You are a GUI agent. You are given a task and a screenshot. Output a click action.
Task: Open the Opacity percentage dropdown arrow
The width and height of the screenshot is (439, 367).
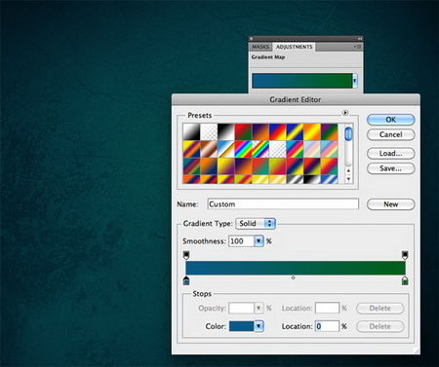259,308
